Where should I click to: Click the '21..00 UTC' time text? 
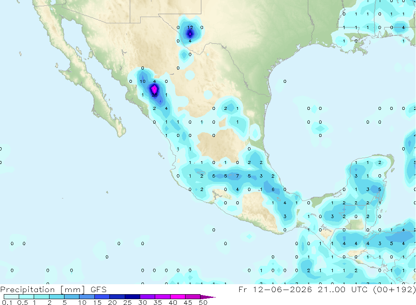tap(343, 290)
